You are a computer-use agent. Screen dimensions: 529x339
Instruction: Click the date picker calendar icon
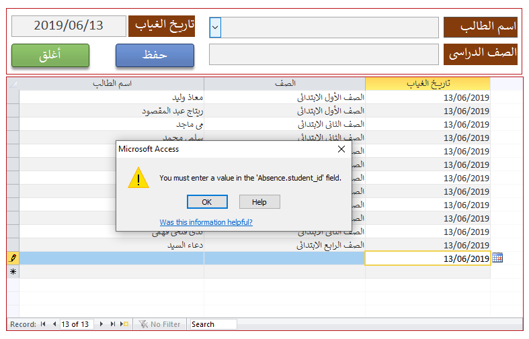pos(497,258)
